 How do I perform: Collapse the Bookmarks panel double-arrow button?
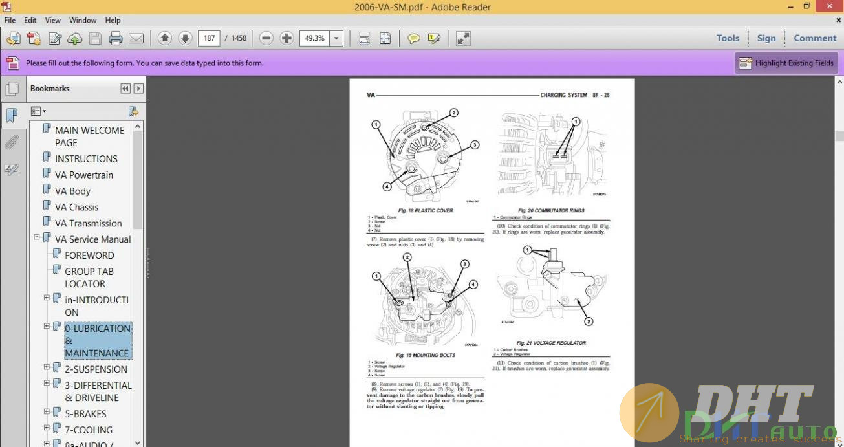[125, 89]
